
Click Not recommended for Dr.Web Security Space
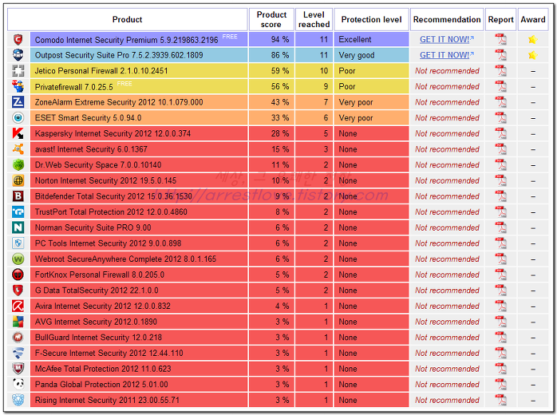coord(447,165)
